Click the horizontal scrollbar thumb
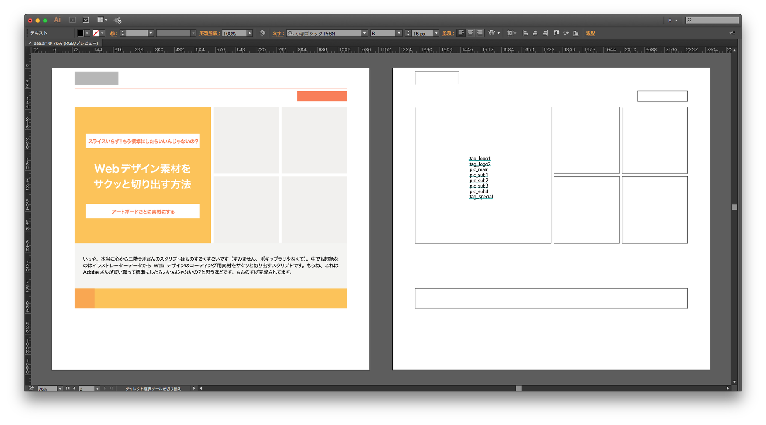 [519, 388]
